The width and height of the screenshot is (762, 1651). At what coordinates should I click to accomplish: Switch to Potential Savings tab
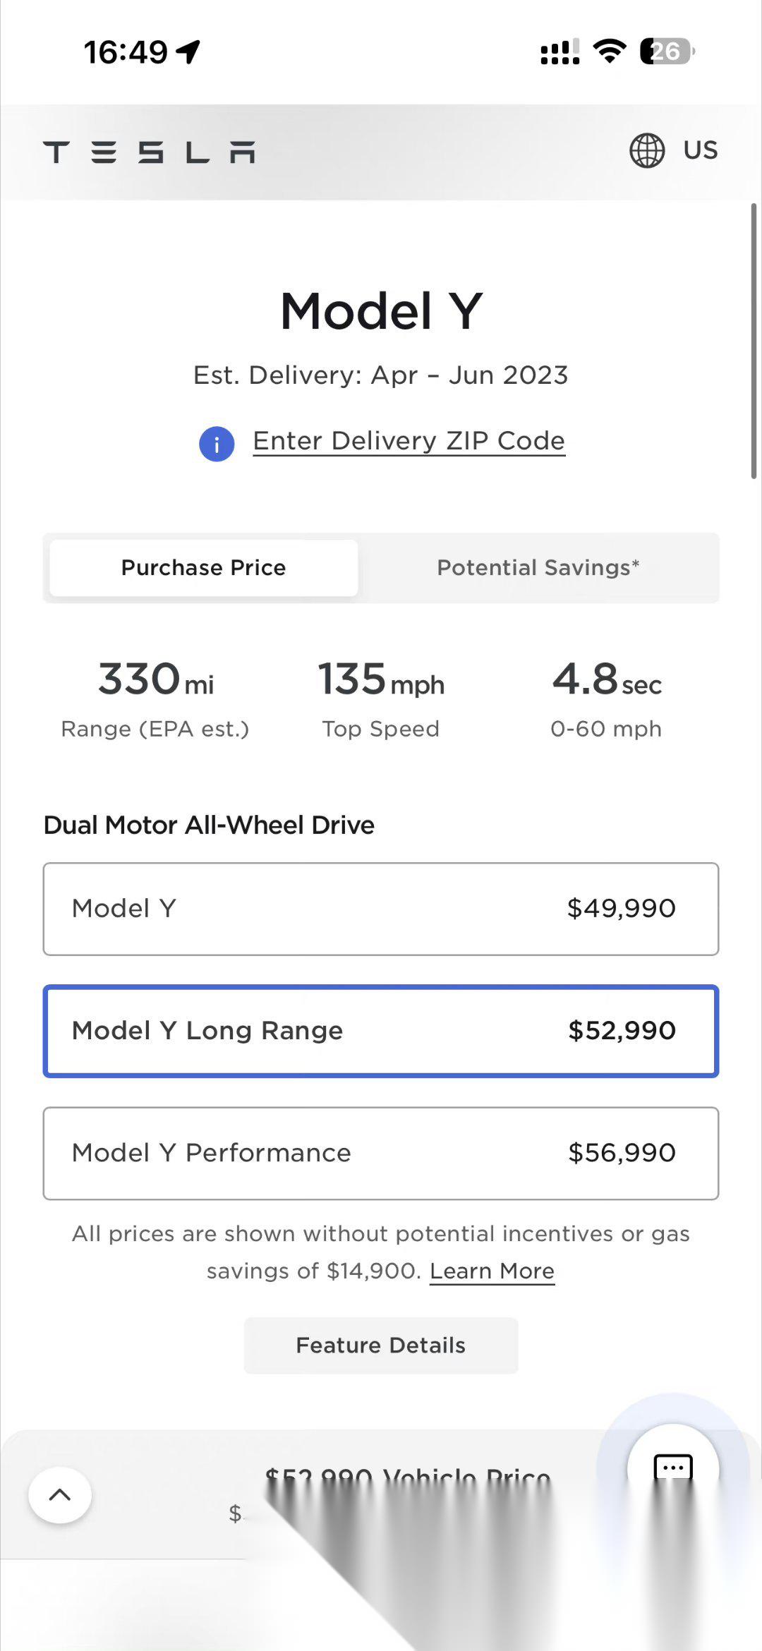(538, 568)
